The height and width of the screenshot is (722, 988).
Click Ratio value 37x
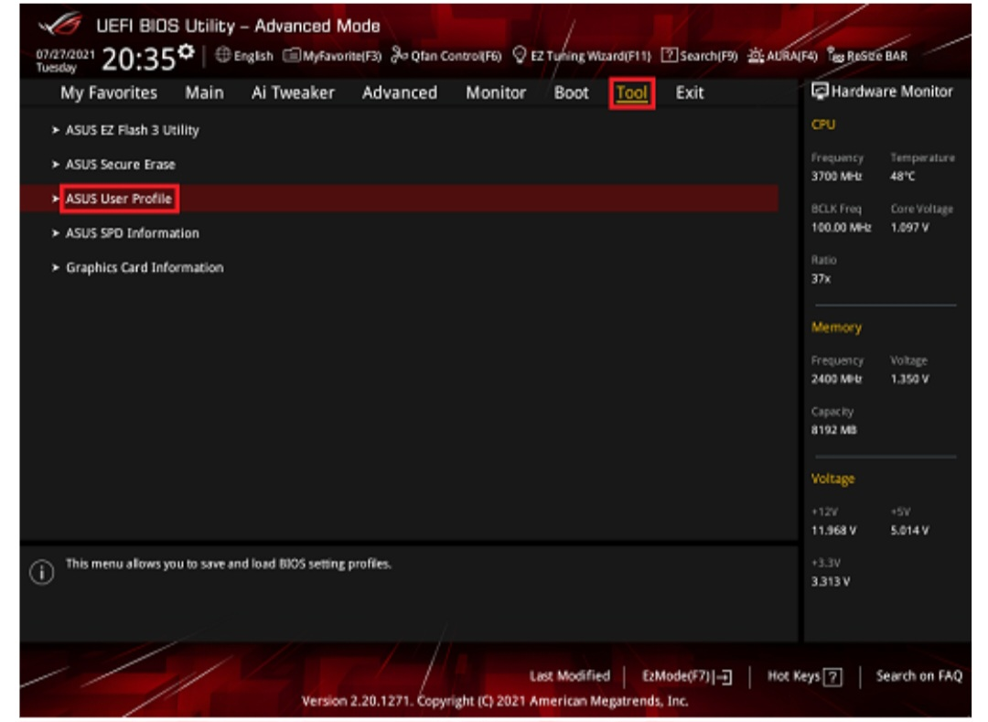click(x=821, y=278)
